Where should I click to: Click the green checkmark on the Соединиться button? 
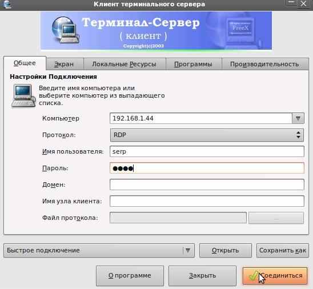[x=254, y=276]
